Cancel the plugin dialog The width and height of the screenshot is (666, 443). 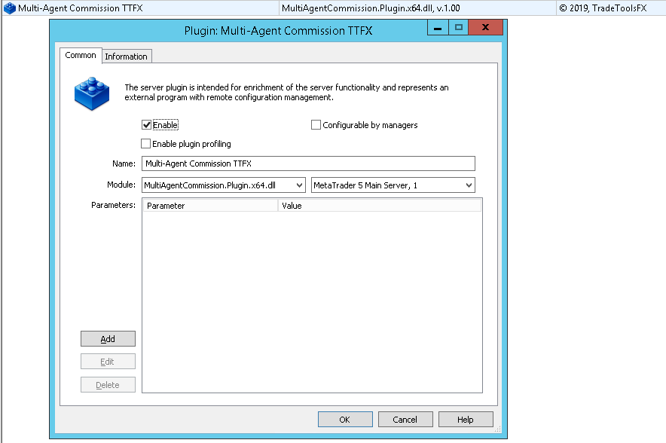click(x=405, y=420)
